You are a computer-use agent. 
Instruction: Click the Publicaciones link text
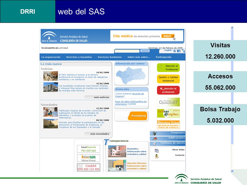click(177, 138)
